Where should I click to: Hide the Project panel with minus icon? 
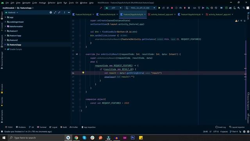(x=69, y=13)
